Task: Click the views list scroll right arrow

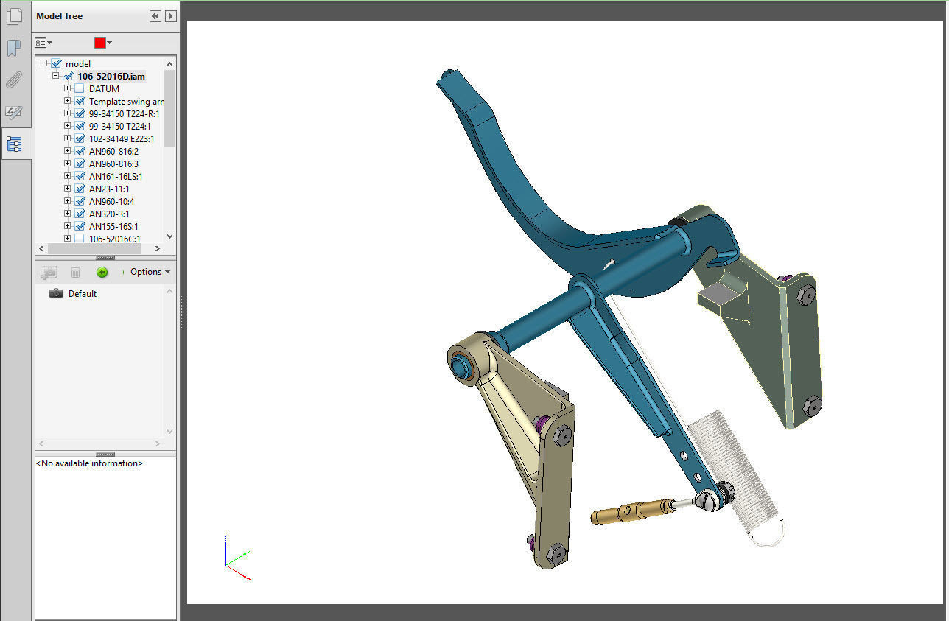Action: pos(158,443)
